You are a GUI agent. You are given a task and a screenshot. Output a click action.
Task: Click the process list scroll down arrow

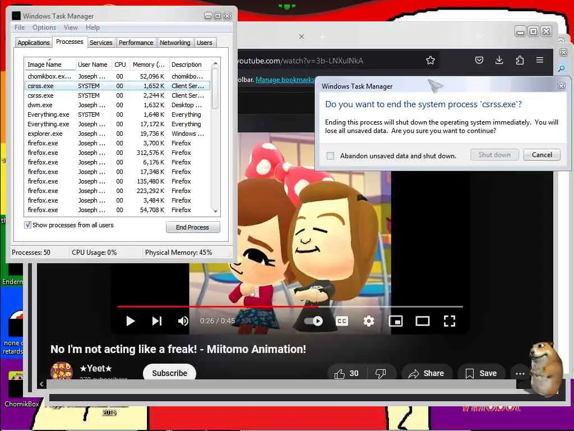click(215, 211)
